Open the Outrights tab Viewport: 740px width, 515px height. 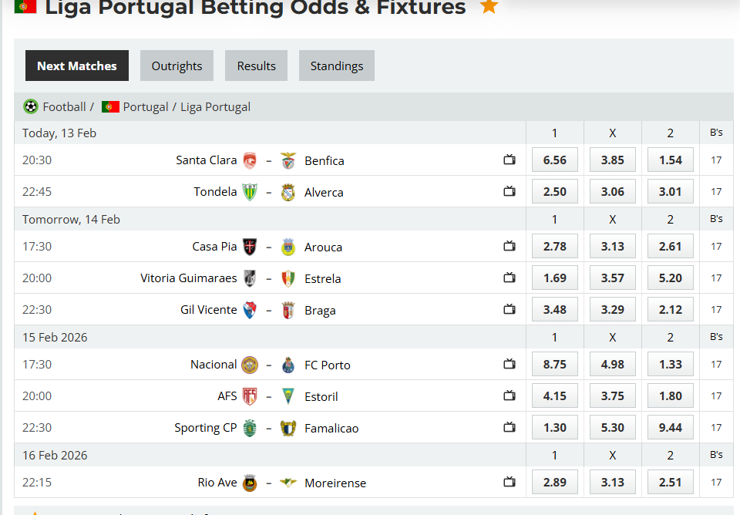[x=177, y=66]
